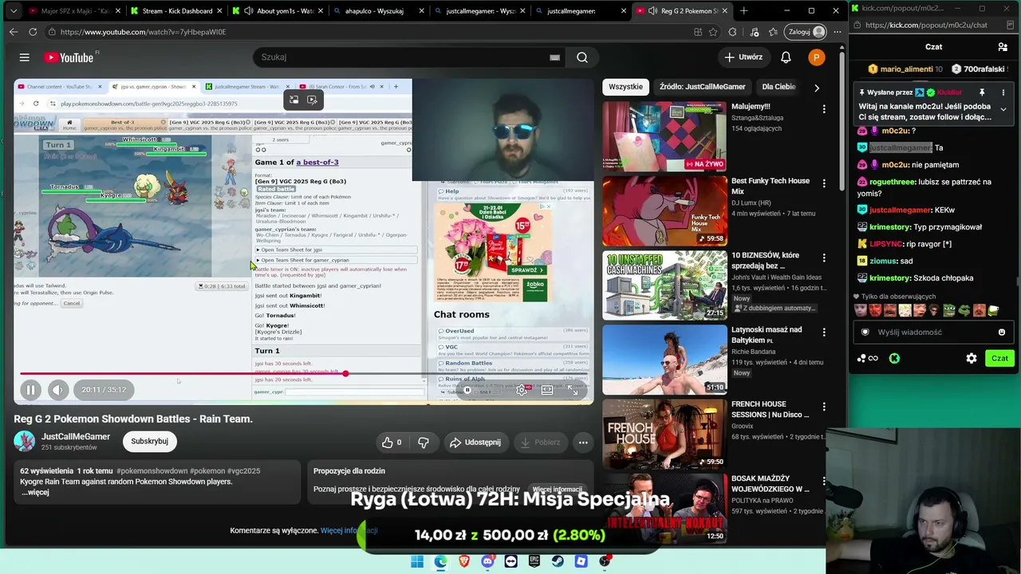Open the on-screen keyboard in YouTube search
Image resolution: width=1021 pixels, height=574 pixels.
click(x=554, y=57)
